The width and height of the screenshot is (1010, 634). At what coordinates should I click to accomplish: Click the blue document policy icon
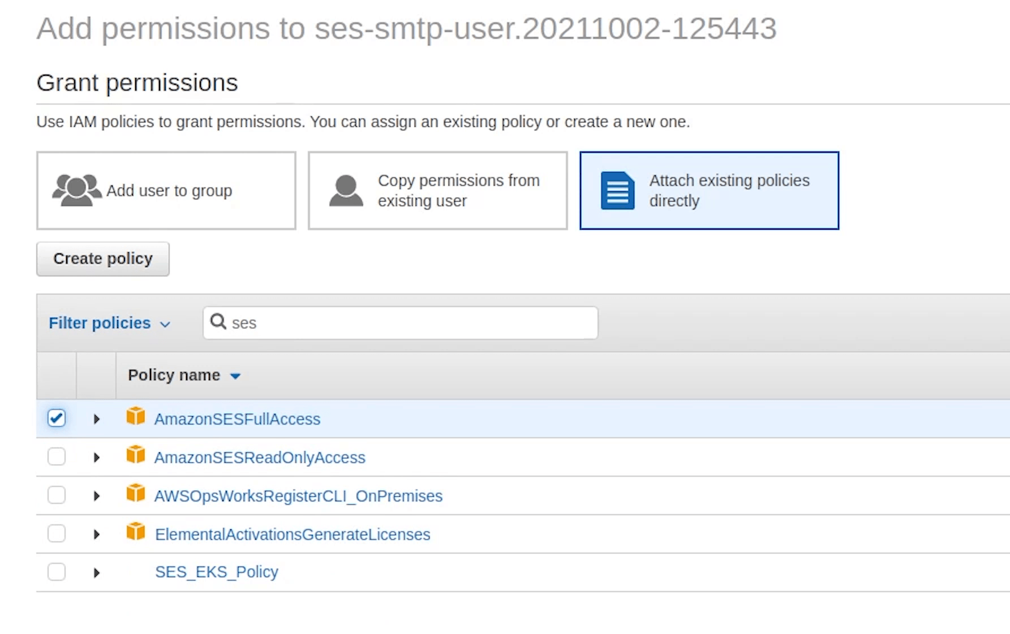(617, 191)
